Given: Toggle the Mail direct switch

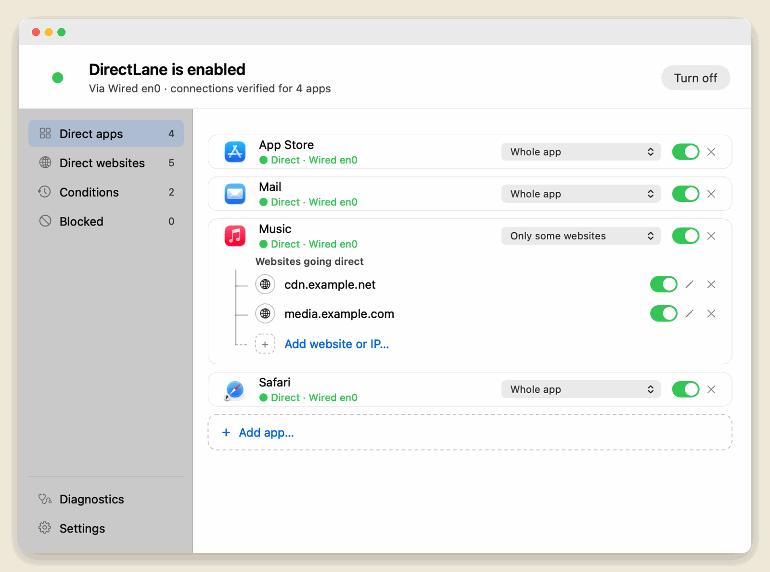Looking at the screenshot, I should 685,194.
